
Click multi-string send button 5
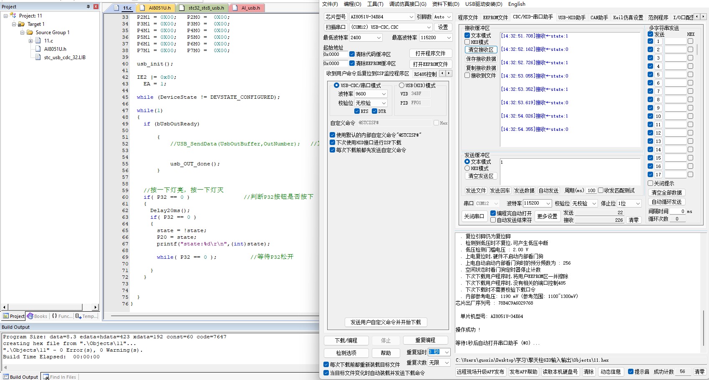point(658,75)
